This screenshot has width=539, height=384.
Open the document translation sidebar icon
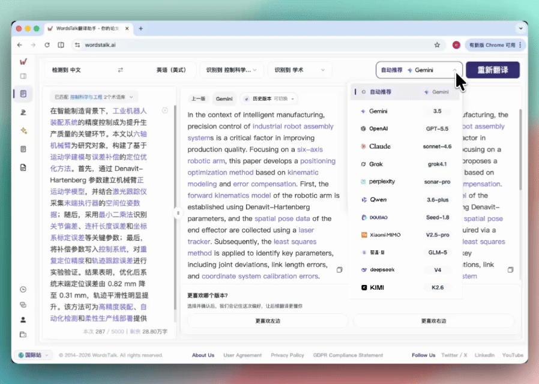tap(23, 94)
